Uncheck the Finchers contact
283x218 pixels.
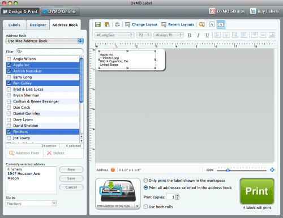click(9, 132)
